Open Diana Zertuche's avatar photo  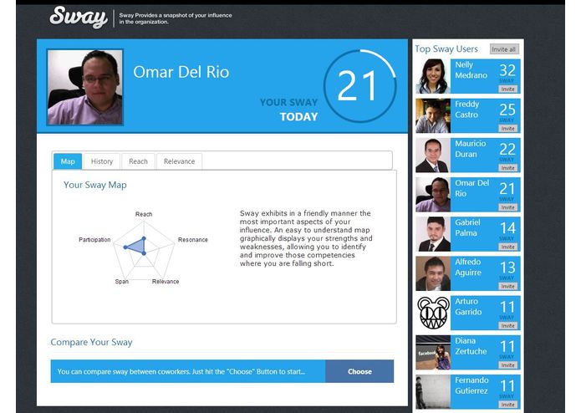(x=433, y=352)
